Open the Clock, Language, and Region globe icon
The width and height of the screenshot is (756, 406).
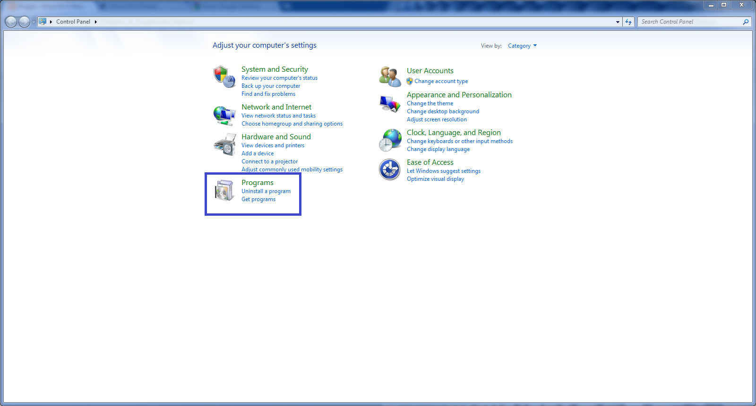coord(390,140)
